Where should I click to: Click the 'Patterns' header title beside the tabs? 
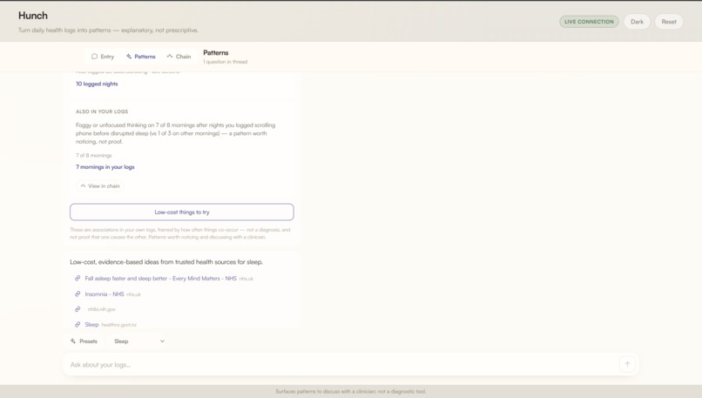(x=216, y=53)
